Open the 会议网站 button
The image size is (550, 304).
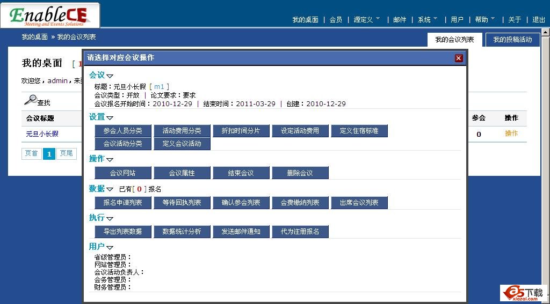123,173
